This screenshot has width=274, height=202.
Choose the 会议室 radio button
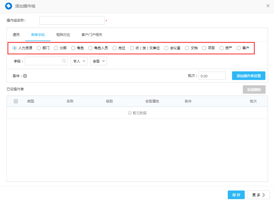click(x=166, y=48)
